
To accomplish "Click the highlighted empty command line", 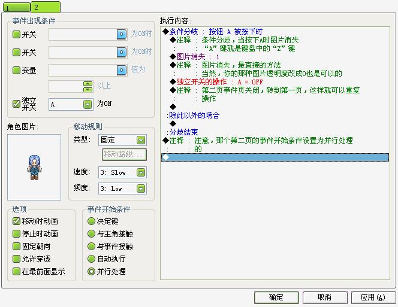I will (x=275, y=157).
